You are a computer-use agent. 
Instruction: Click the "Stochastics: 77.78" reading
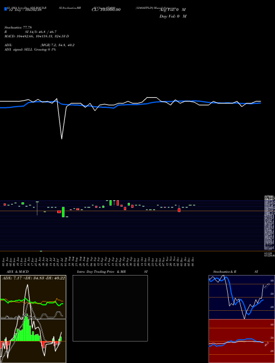tap(18, 28)
